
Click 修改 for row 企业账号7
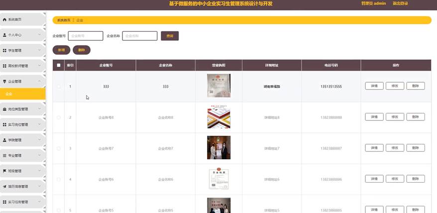tap(395, 148)
